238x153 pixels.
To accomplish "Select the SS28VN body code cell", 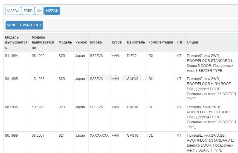I will click(x=97, y=56).
